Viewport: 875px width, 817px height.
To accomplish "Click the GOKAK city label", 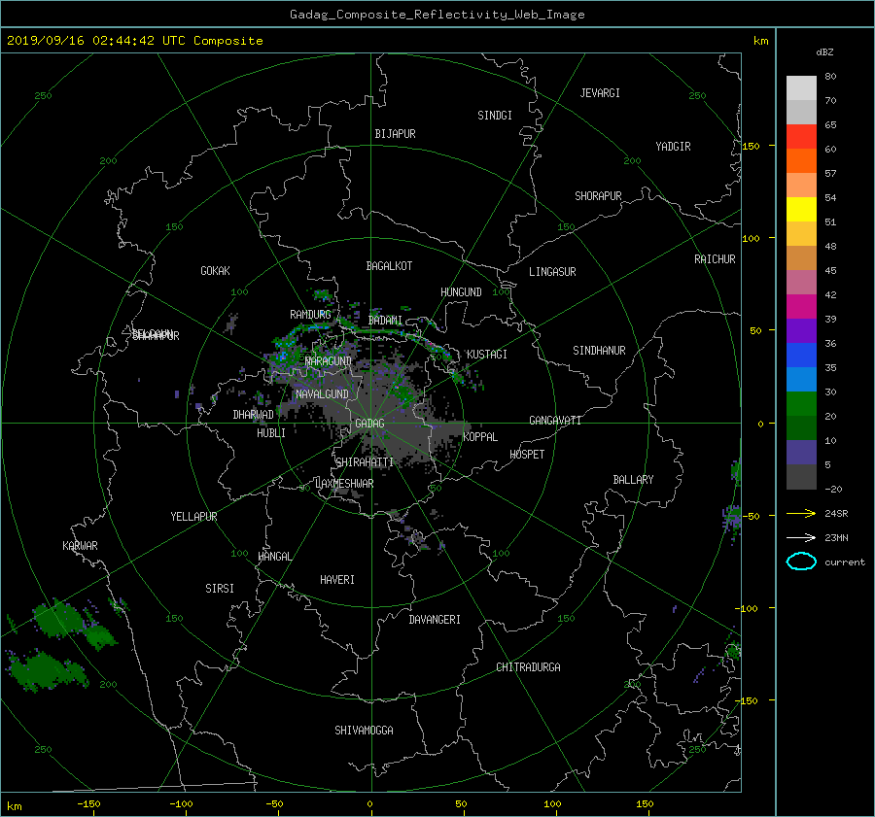I will pyautogui.click(x=215, y=271).
